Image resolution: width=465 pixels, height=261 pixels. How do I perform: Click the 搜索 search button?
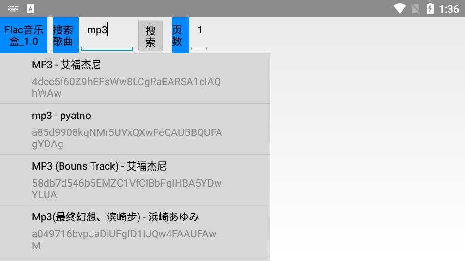click(x=150, y=35)
